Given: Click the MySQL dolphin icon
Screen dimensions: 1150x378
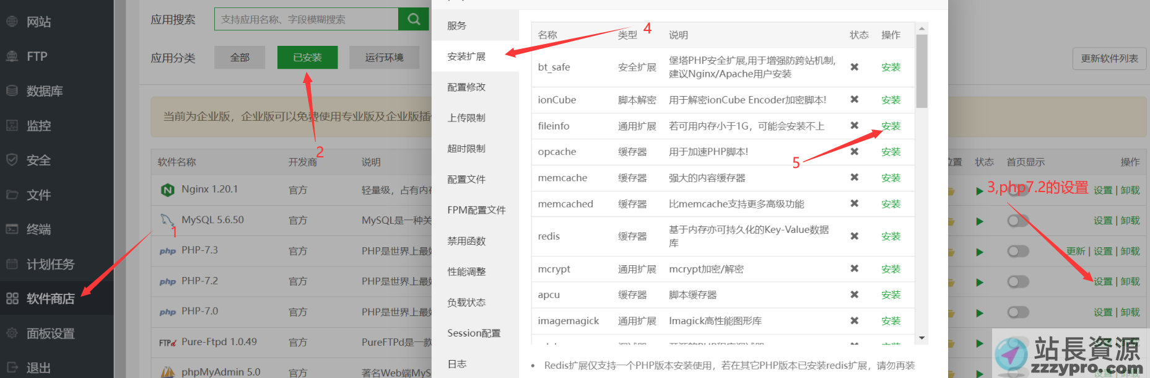Looking at the screenshot, I should click(167, 220).
